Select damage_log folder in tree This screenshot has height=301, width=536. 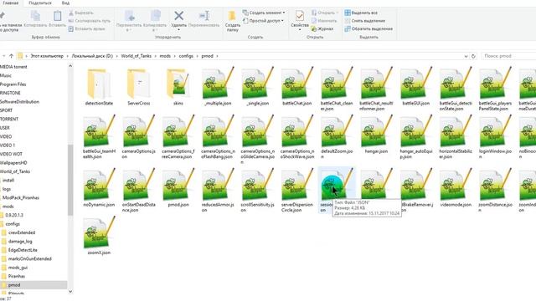point(20,242)
